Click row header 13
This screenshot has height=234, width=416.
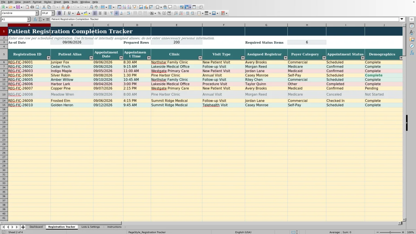(4, 94)
